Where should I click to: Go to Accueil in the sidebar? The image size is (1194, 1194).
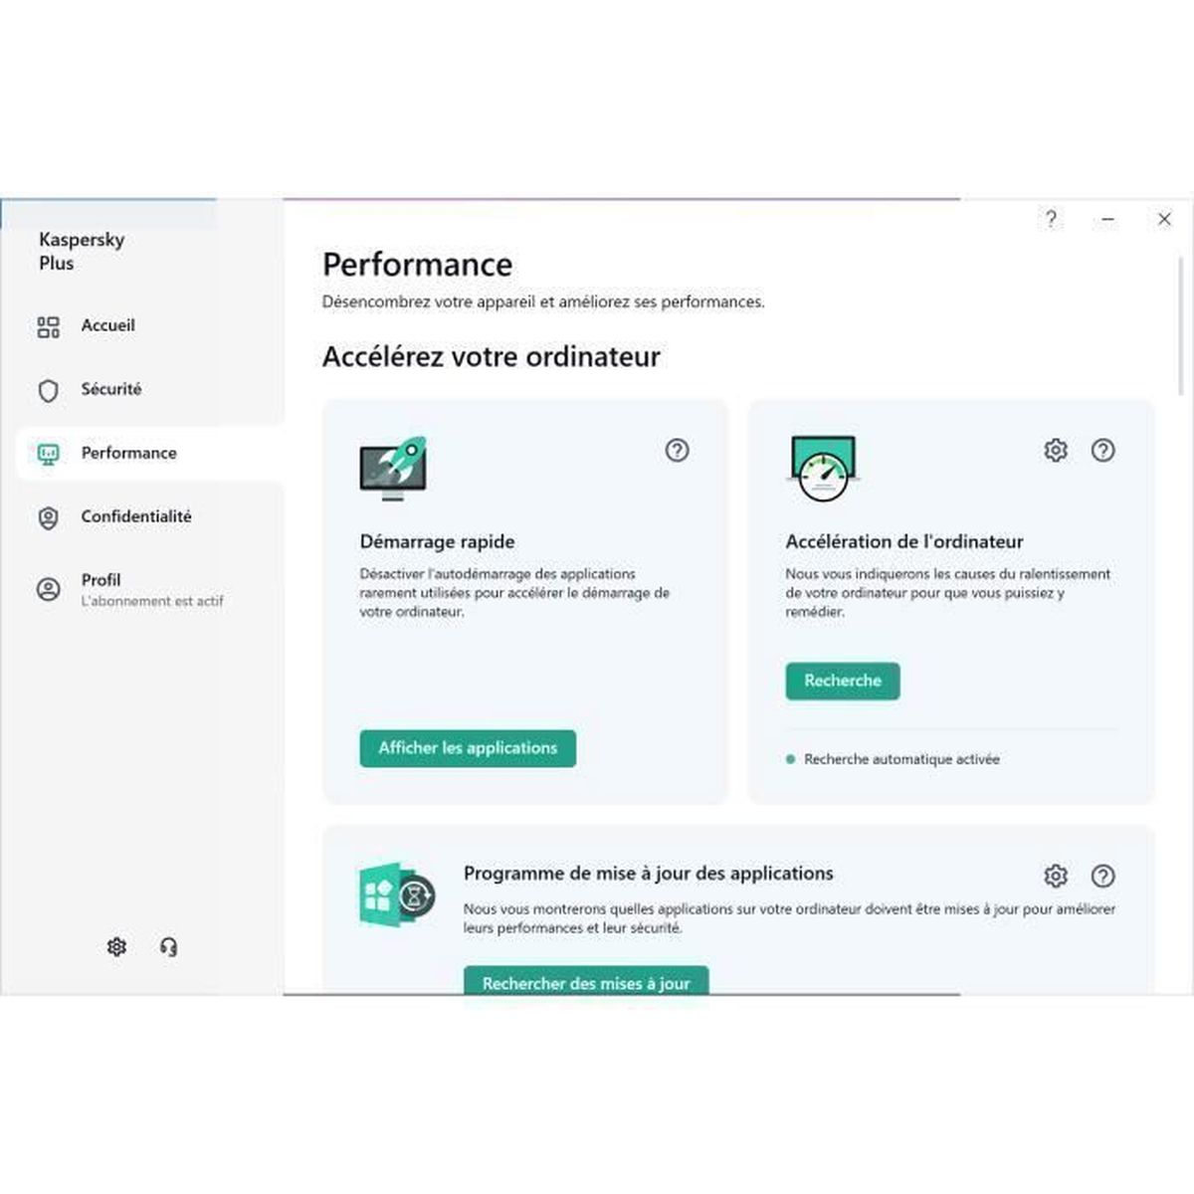[x=107, y=325]
